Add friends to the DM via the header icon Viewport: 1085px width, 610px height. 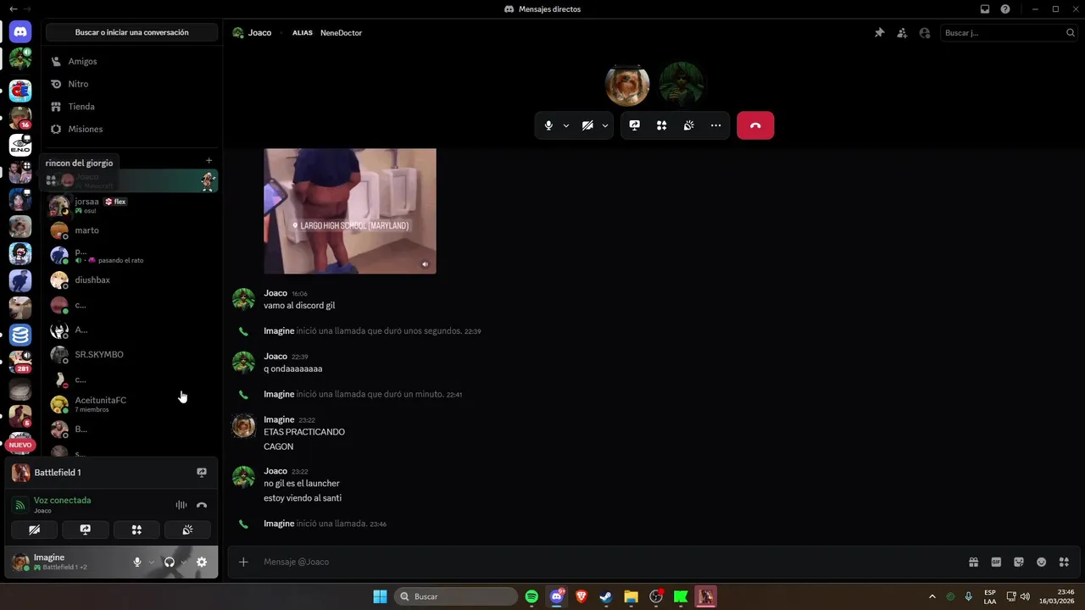coord(902,33)
